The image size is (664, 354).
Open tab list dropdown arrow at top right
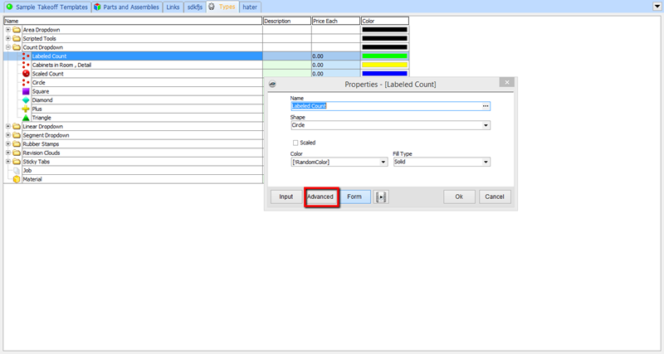click(657, 7)
